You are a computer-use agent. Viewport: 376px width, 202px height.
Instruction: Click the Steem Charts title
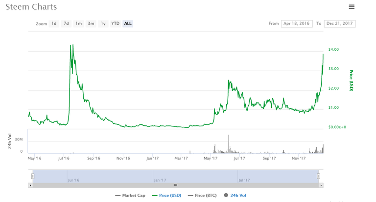pyautogui.click(x=31, y=7)
